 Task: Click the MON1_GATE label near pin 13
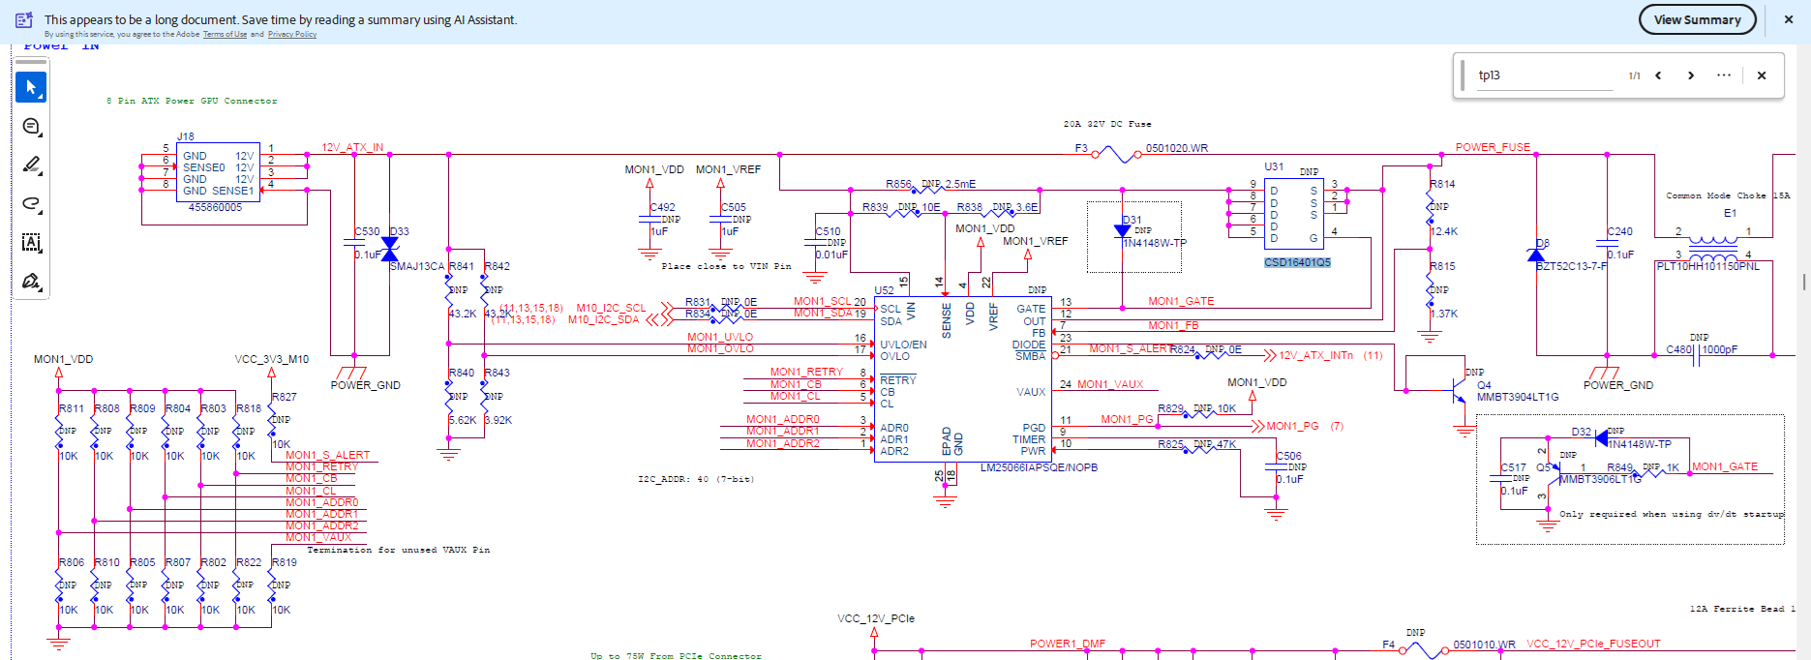pos(1181,301)
